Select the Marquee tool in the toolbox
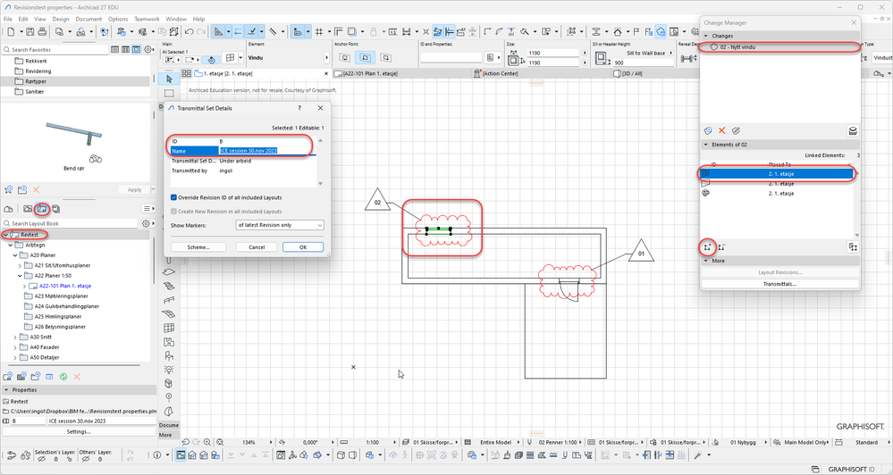 pos(169,93)
